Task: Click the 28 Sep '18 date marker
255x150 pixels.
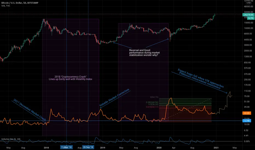Action: (88, 147)
